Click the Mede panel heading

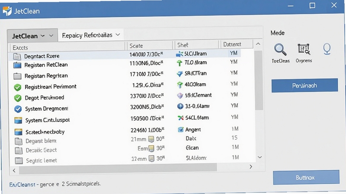[x=278, y=33]
